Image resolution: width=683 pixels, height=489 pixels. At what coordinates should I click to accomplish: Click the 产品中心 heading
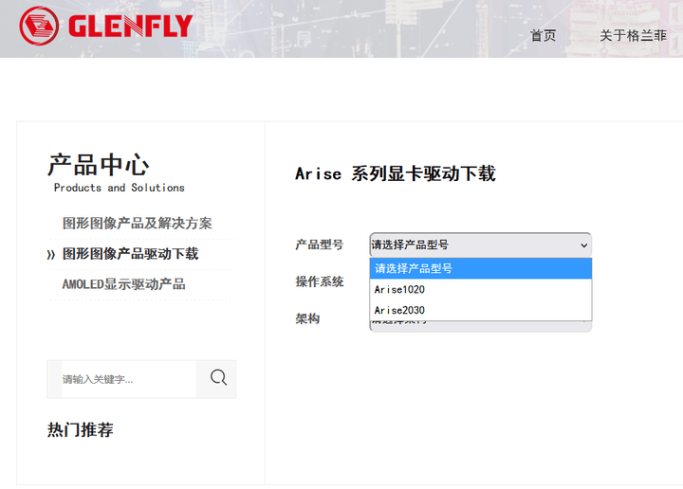(99, 165)
